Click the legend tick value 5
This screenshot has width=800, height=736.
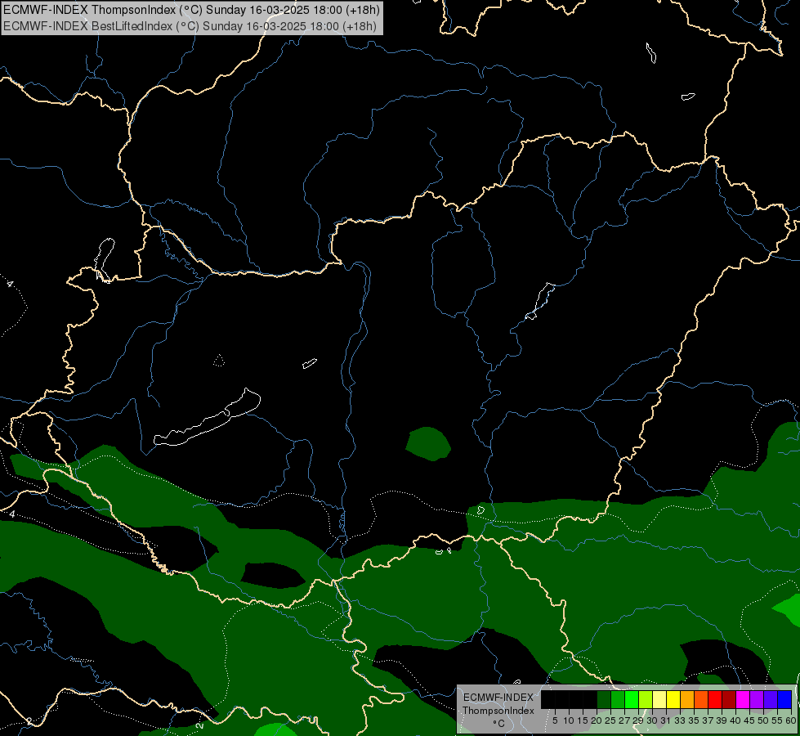point(555,720)
